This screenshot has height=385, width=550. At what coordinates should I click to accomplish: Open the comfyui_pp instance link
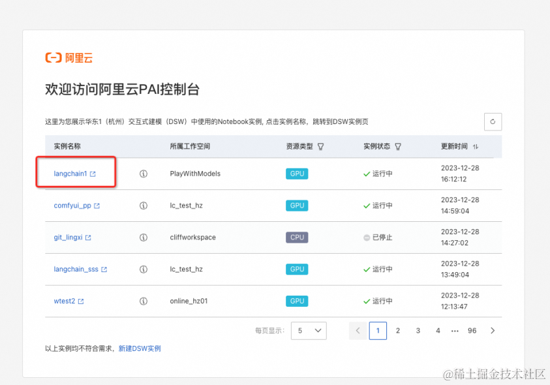[72, 206]
